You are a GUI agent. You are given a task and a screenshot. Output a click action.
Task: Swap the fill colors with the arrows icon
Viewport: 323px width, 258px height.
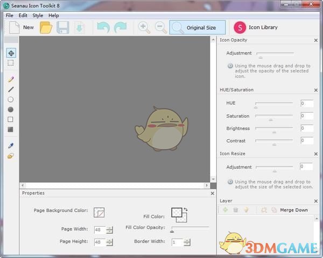tap(185, 209)
